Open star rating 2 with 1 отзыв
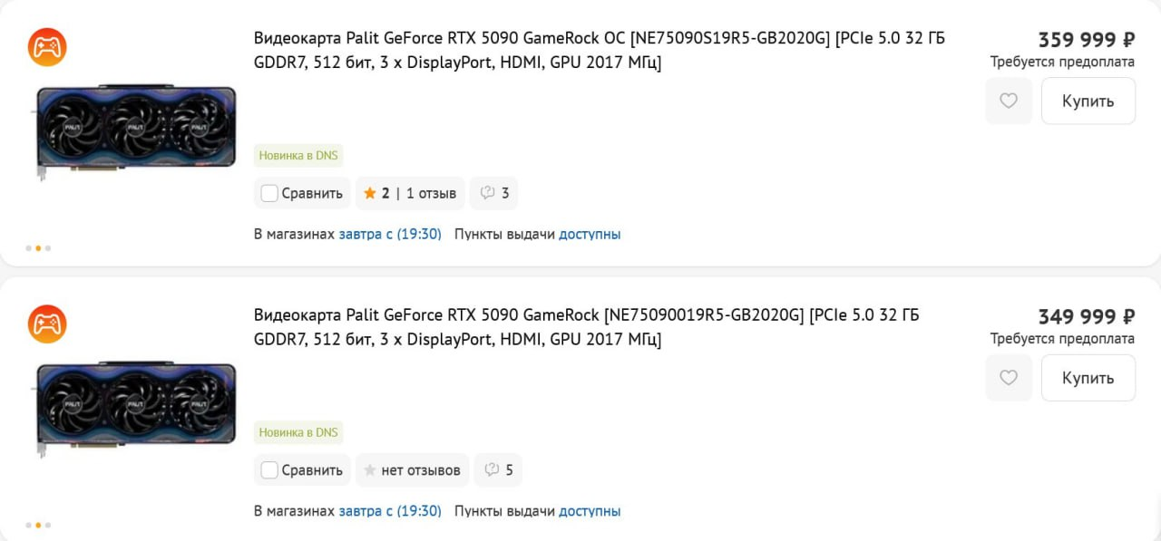1161x541 pixels. 410,193
